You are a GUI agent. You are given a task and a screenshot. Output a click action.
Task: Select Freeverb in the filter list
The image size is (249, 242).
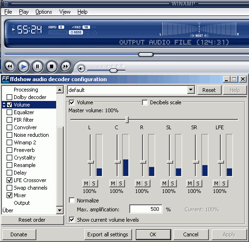(x=24, y=150)
